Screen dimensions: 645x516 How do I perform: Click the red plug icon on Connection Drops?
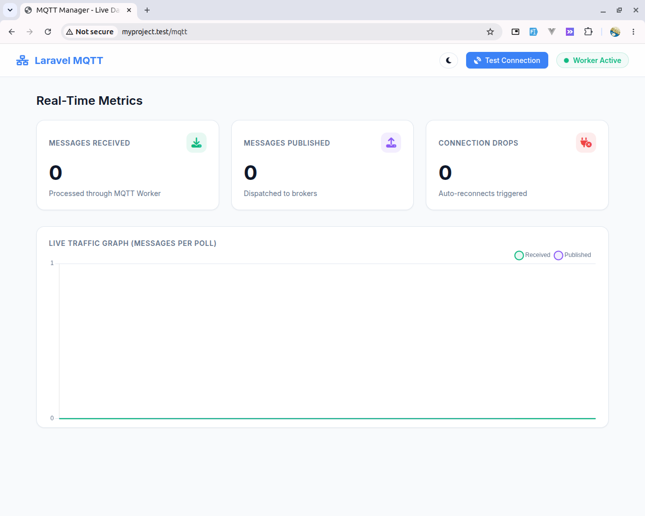pyautogui.click(x=586, y=143)
